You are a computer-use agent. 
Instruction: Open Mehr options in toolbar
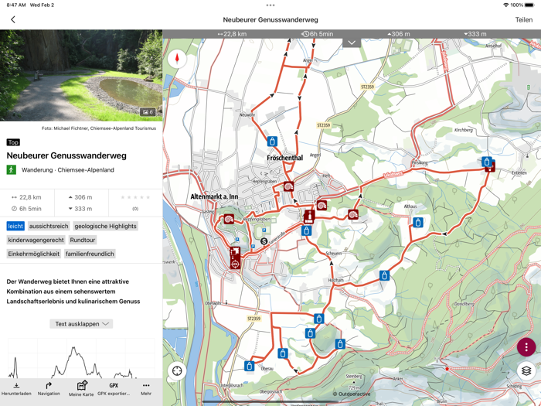pos(146,389)
